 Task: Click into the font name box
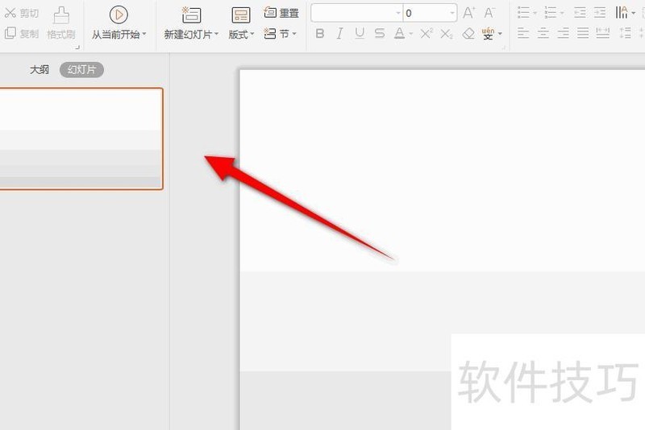coord(353,13)
